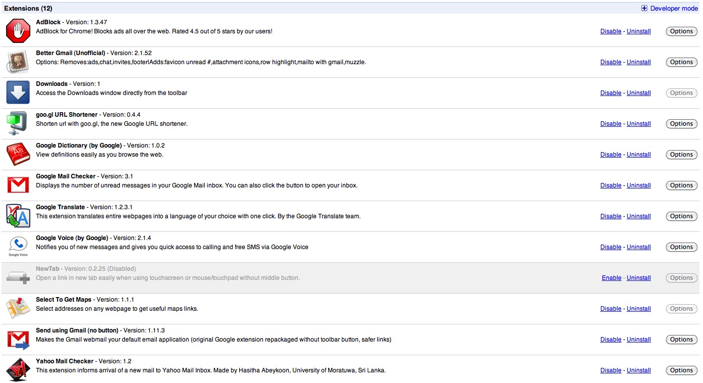Uninstall Select To Get Maps
This screenshot has width=703, height=383.
639,309
